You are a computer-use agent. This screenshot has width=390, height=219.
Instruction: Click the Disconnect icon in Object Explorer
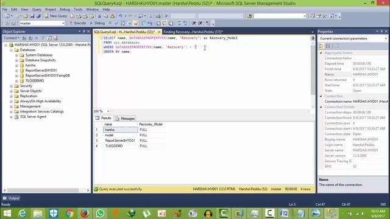point(30,38)
